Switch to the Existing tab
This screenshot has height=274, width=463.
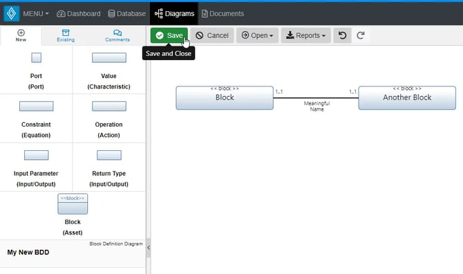[x=66, y=35]
